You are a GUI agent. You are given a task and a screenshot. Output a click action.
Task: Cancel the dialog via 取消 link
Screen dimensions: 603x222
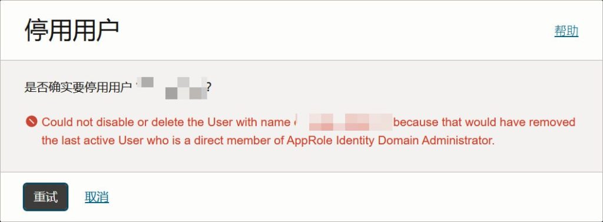(x=97, y=197)
